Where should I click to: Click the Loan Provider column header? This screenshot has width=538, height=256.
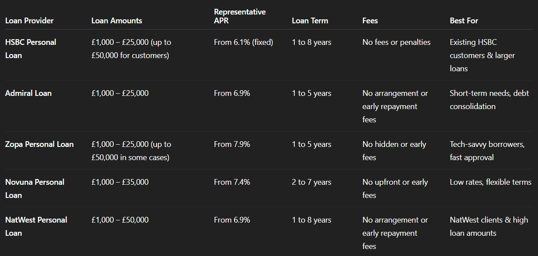pos(29,21)
